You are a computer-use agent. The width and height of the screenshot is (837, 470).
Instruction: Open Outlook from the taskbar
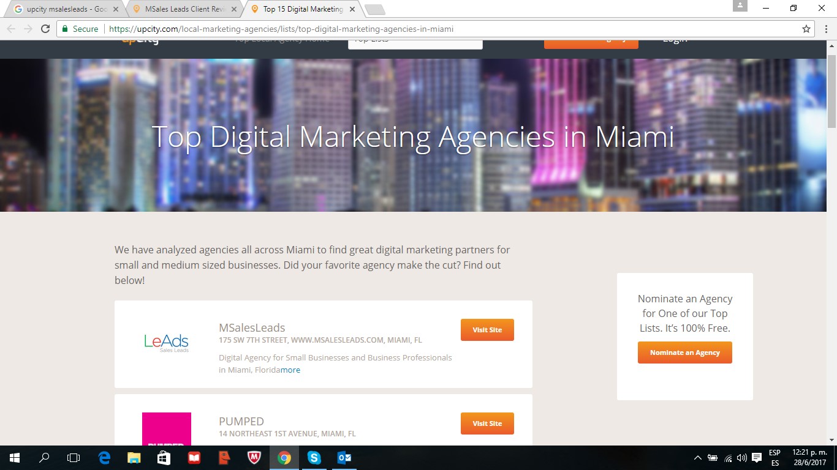pos(344,458)
